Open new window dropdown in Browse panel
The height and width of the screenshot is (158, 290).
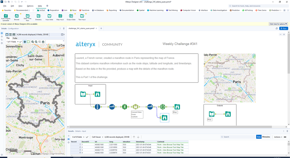coord(63,34)
